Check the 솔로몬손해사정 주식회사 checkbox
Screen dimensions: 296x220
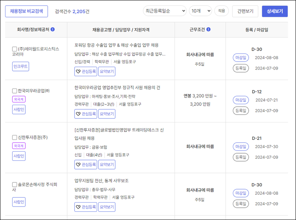[15, 184]
